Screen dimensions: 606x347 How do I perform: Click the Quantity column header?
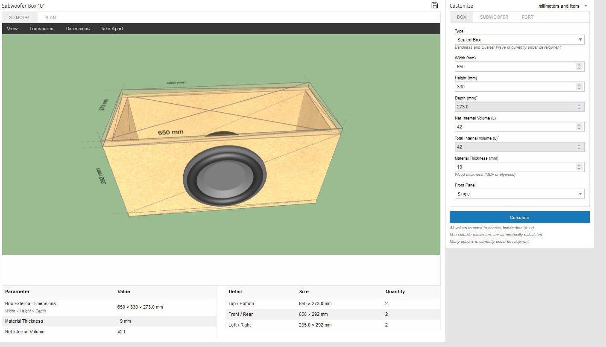click(395, 292)
